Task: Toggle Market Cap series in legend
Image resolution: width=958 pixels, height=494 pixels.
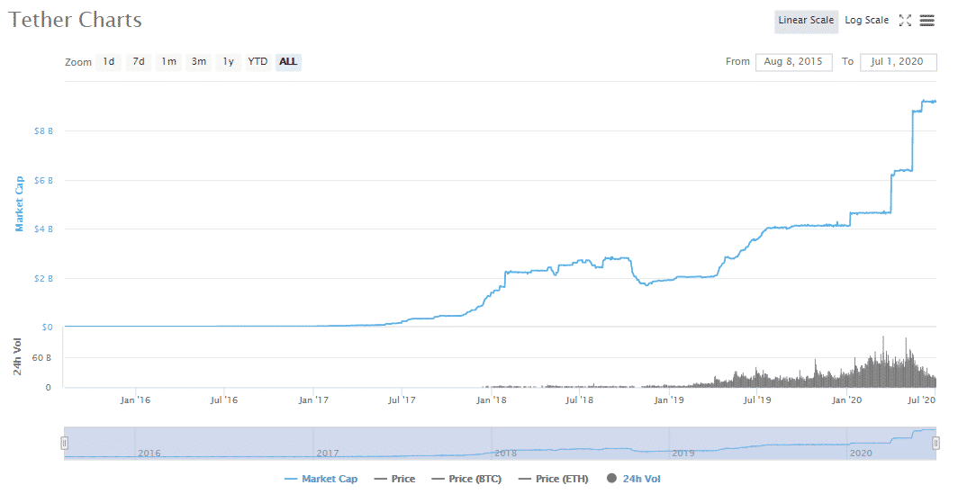Action: (321, 479)
